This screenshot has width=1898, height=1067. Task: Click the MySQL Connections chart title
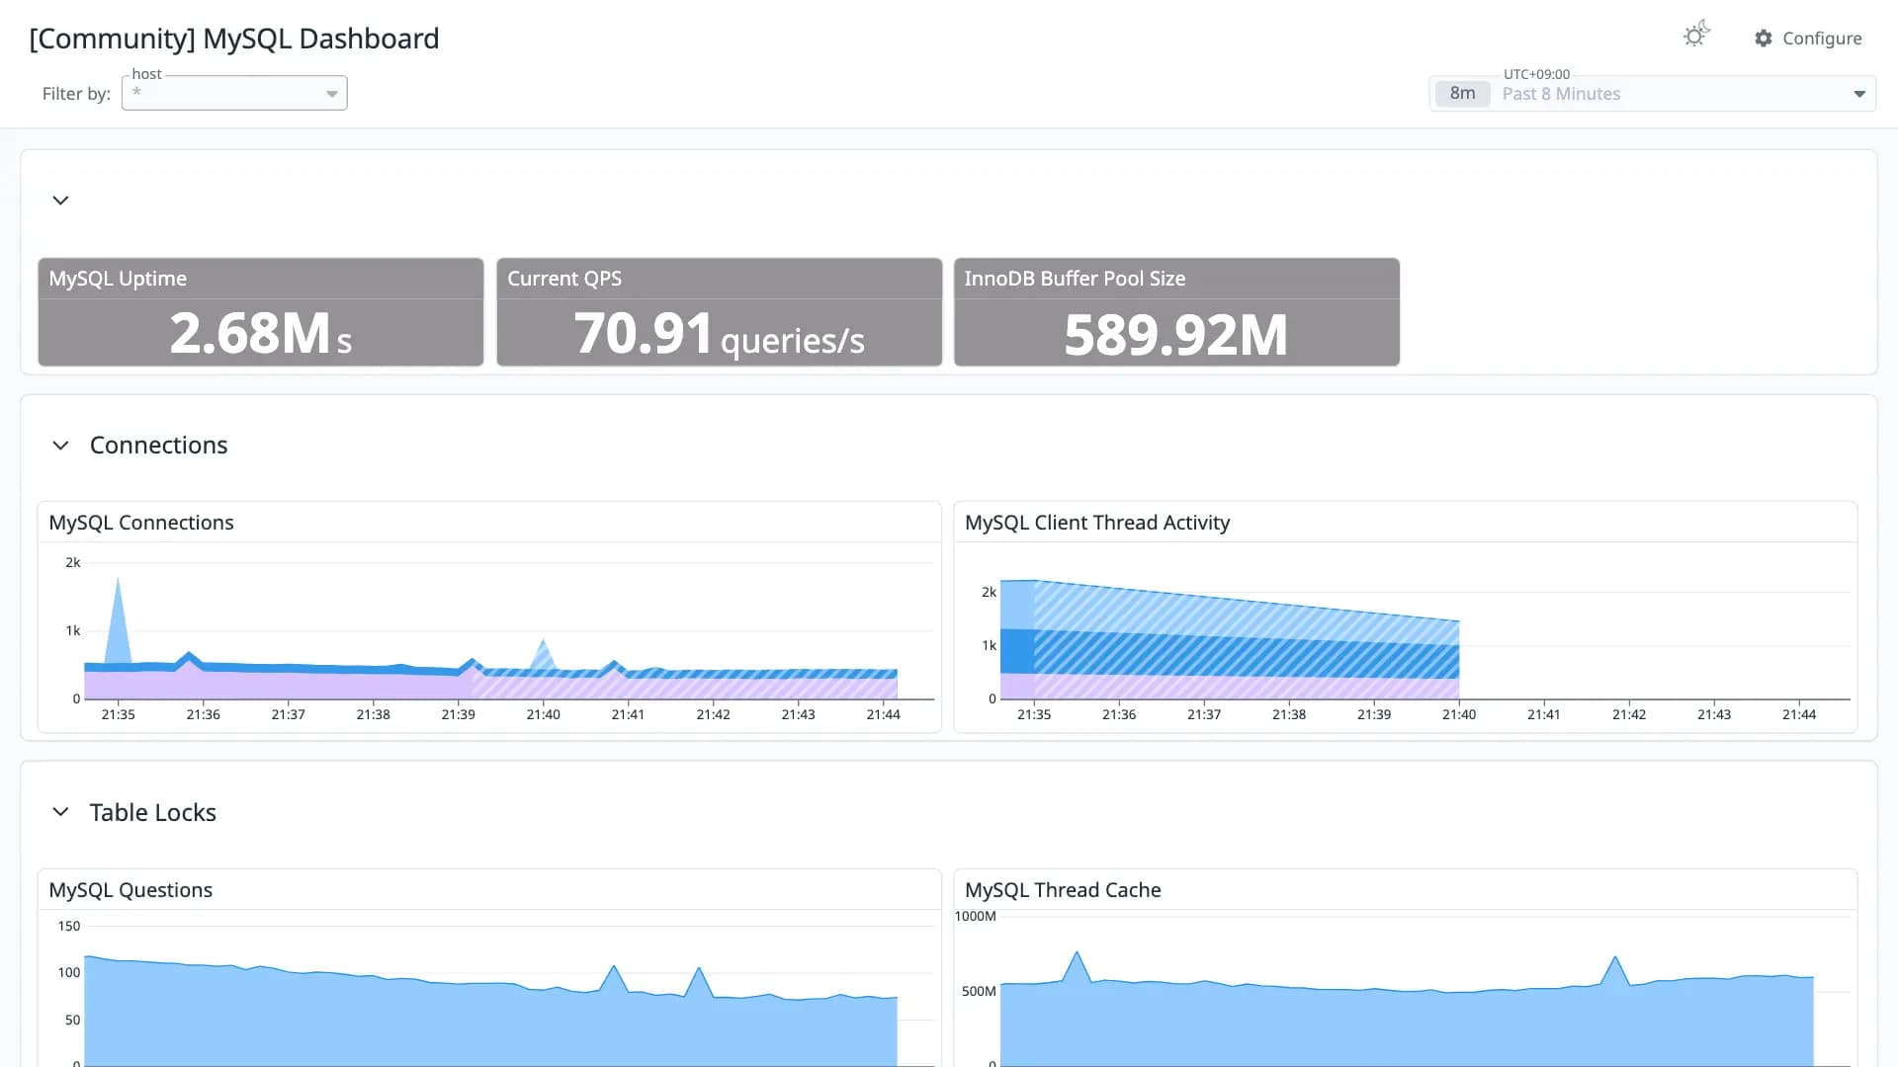[x=141, y=523]
